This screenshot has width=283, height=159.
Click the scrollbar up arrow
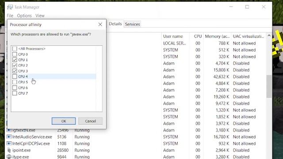(x=269, y=36)
